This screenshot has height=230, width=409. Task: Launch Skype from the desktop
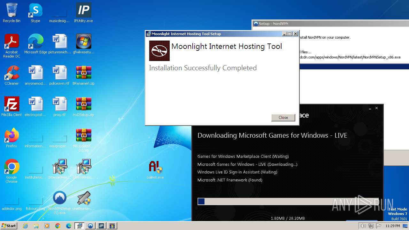(x=35, y=13)
